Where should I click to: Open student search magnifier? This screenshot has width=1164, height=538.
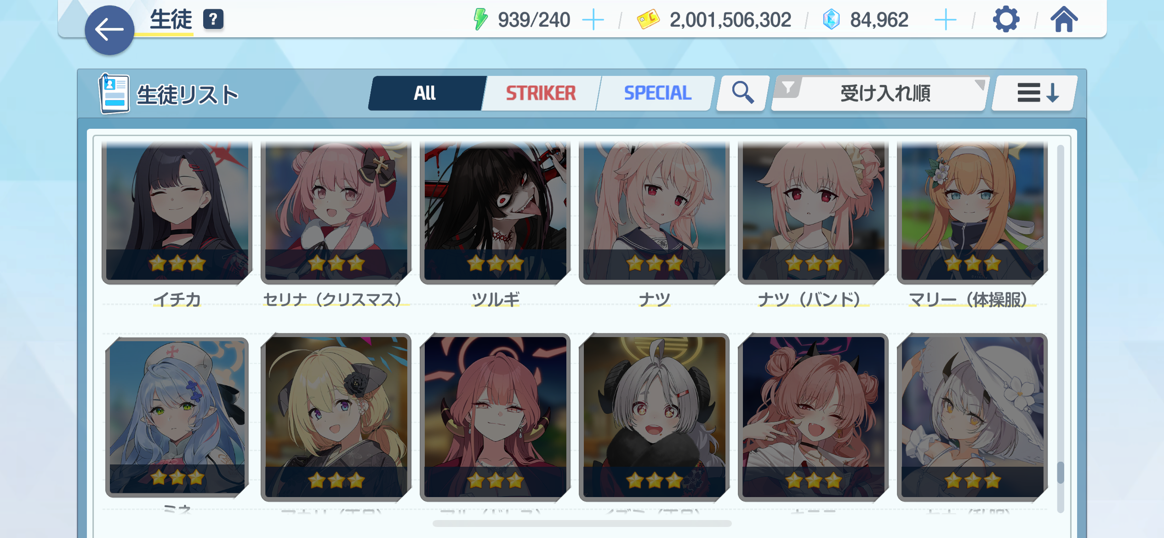(742, 93)
